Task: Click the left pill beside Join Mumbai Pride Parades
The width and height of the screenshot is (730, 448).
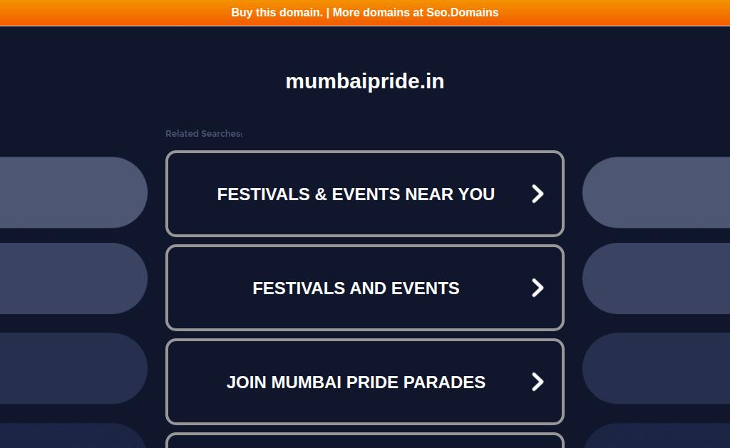Action: coord(71,368)
